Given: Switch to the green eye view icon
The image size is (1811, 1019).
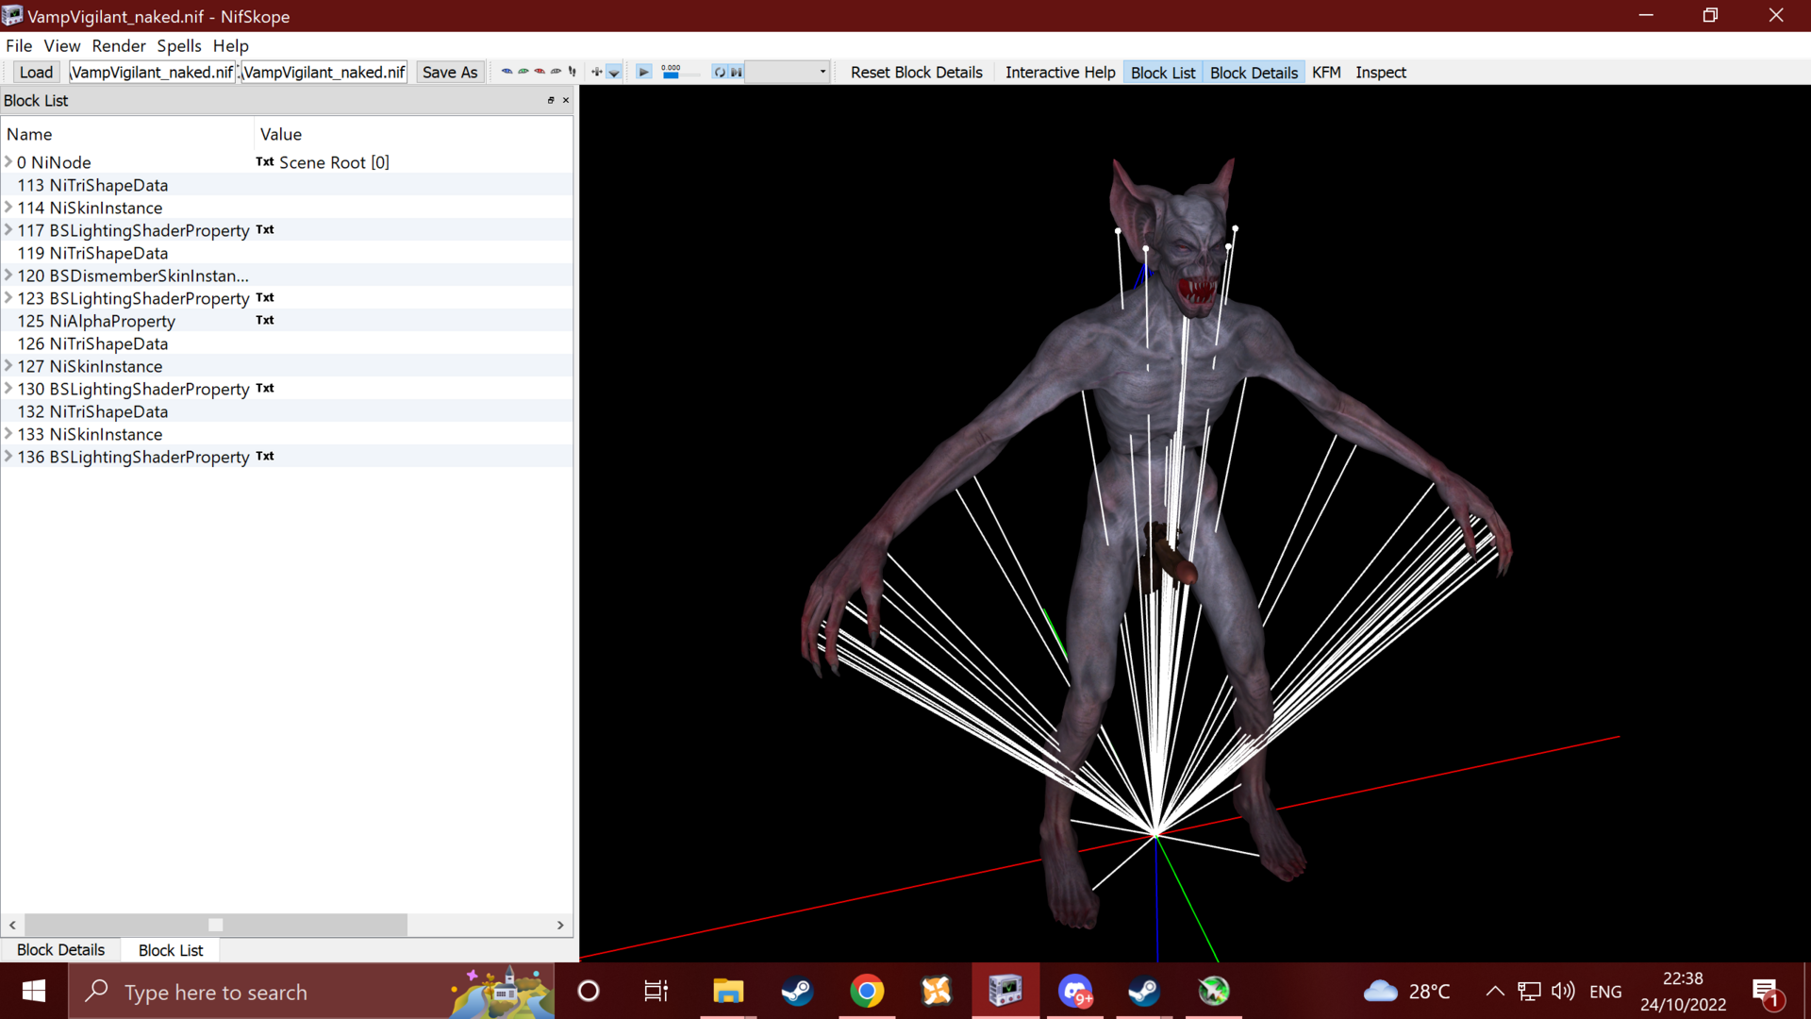Looking at the screenshot, I should click(523, 72).
